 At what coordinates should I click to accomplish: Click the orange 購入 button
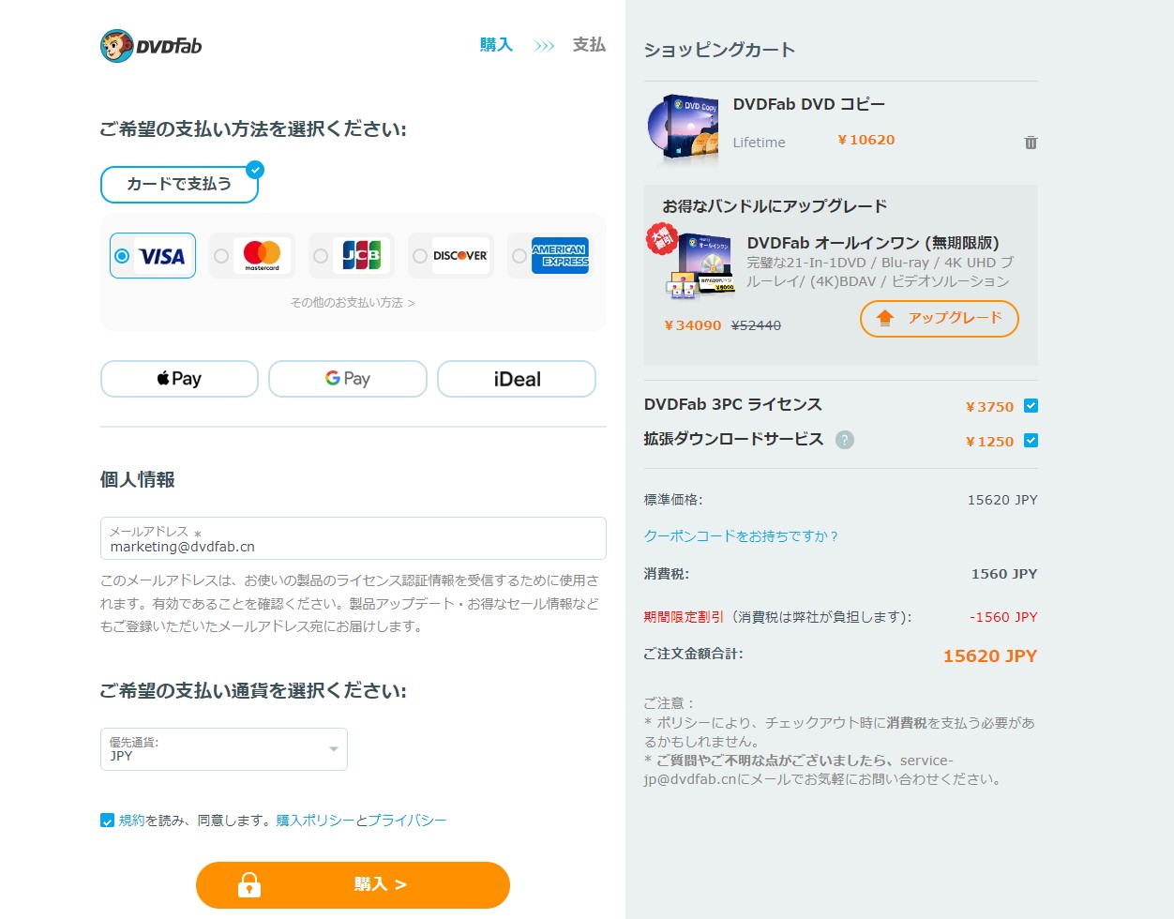[353, 884]
